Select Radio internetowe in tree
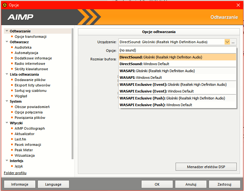 click(30, 64)
